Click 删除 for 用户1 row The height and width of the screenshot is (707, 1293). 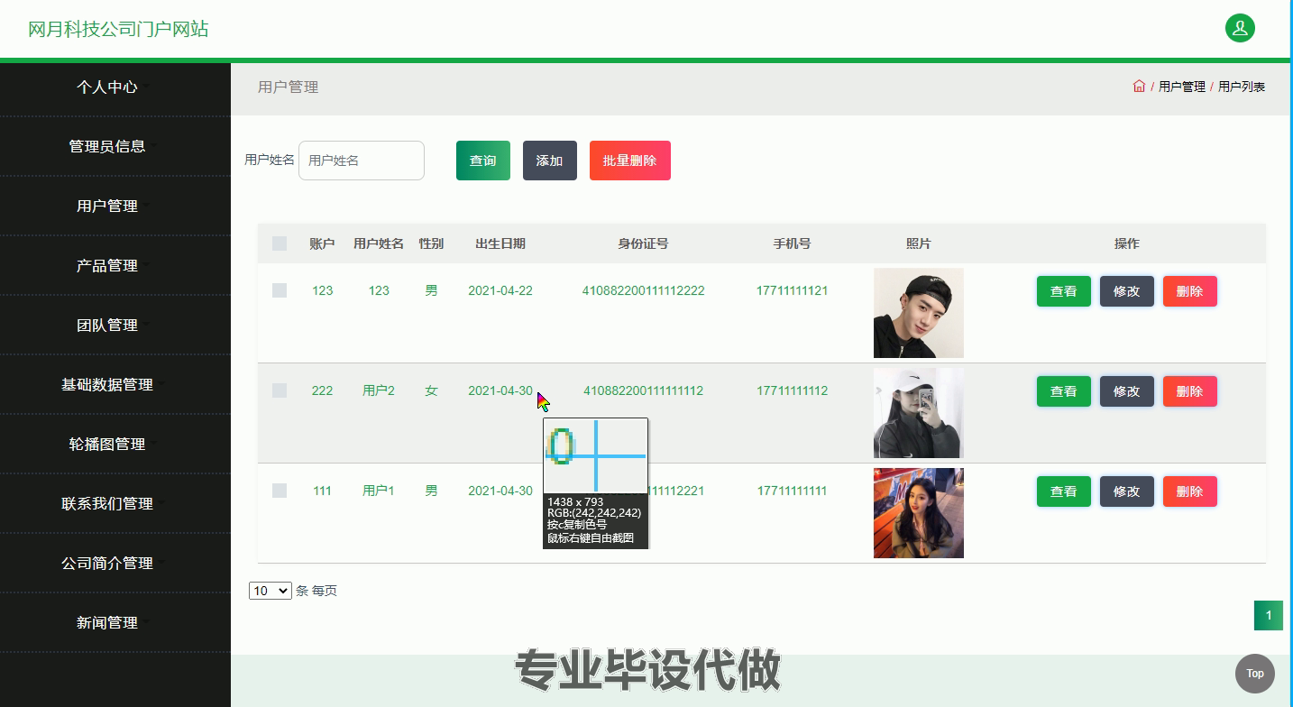pos(1190,491)
